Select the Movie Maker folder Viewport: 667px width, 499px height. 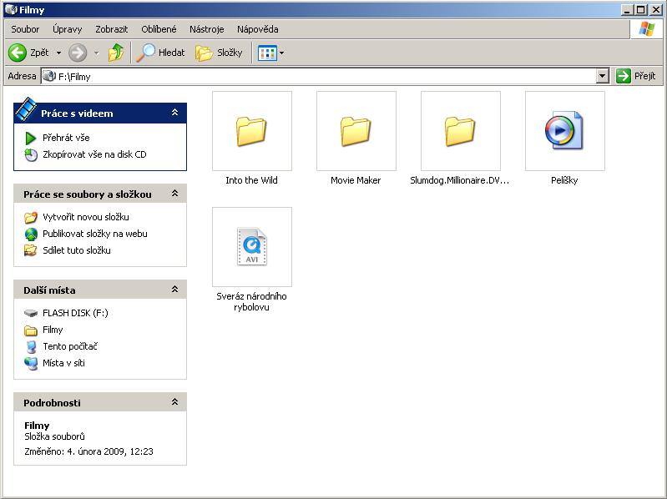tap(356, 132)
